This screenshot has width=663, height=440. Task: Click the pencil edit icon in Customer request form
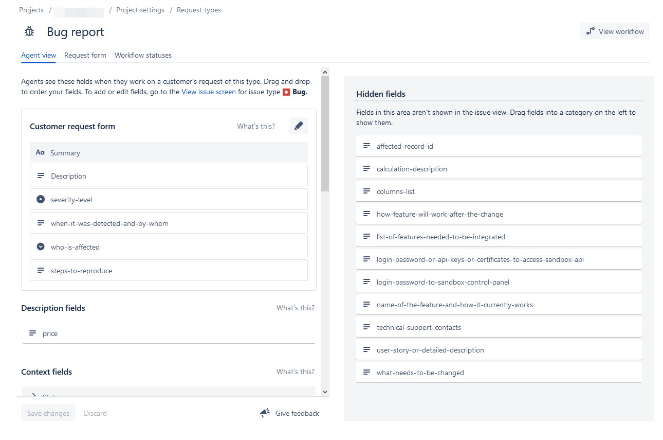click(x=299, y=126)
